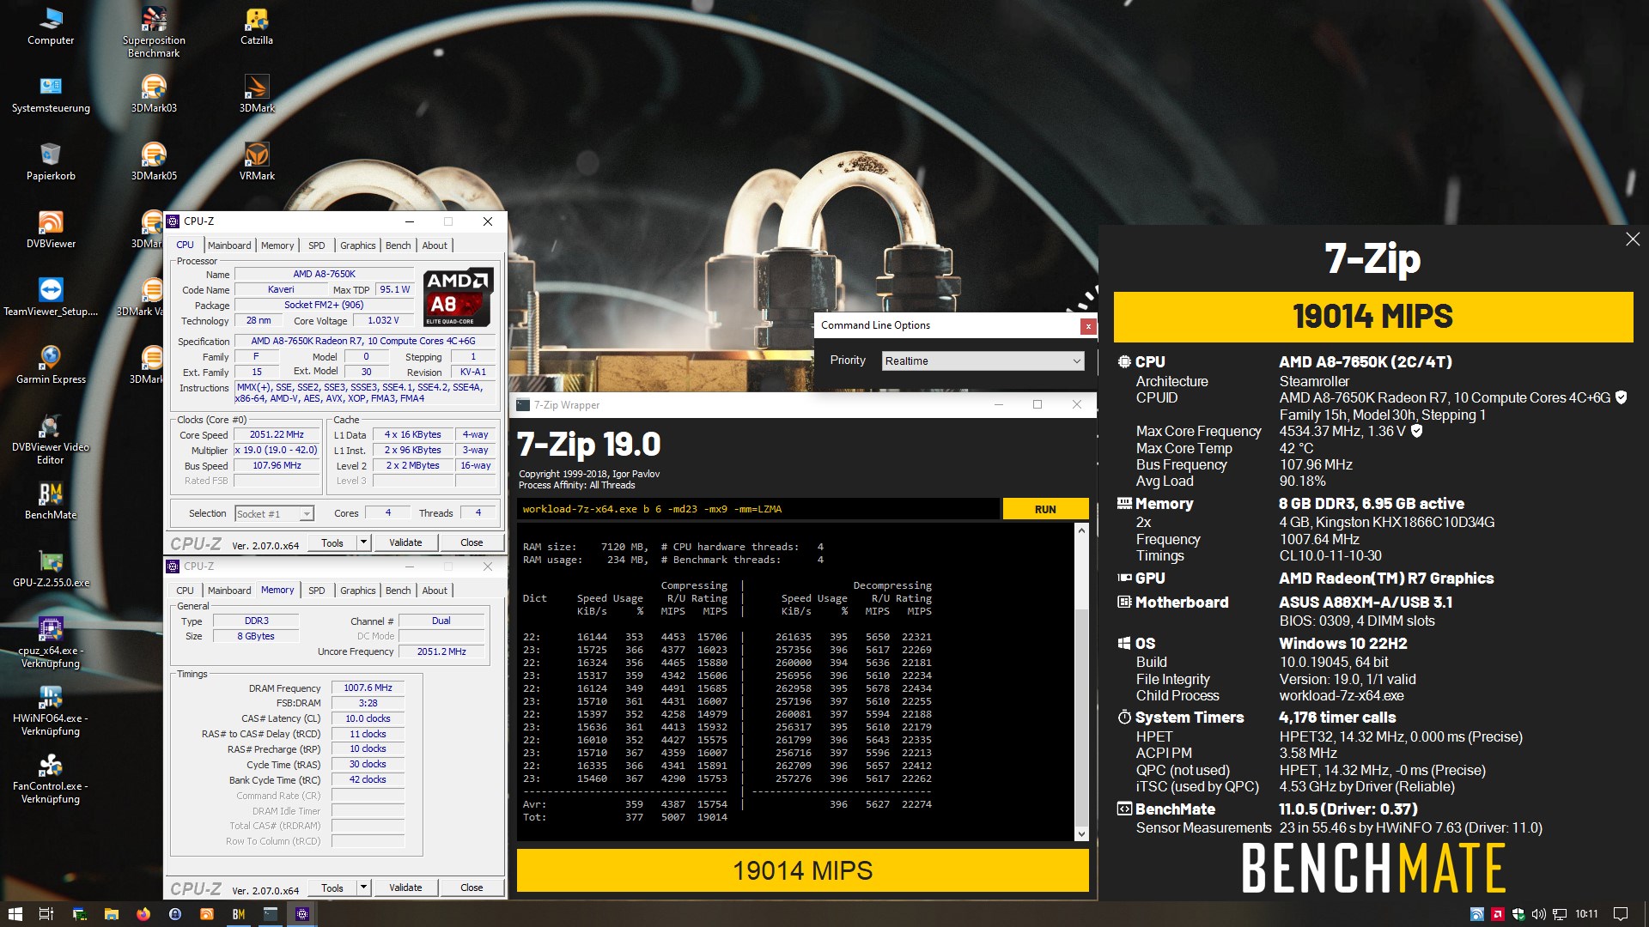Switch to Mainboard tab in the upper CPU-Z window
Screen dimensions: 1649x927
click(229, 245)
